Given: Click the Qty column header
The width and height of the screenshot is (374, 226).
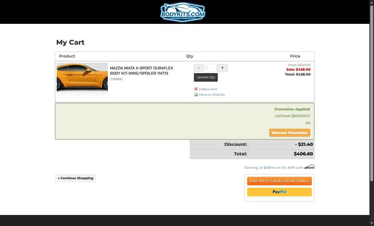Looking at the screenshot, I should point(190,56).
